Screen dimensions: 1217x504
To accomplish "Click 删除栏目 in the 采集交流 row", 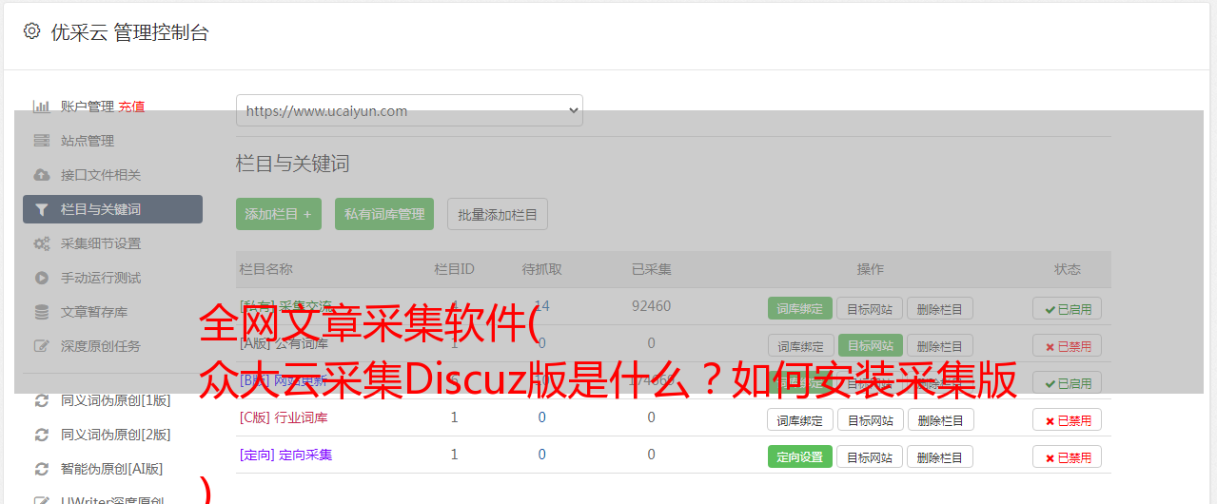I will pos(940,308).
